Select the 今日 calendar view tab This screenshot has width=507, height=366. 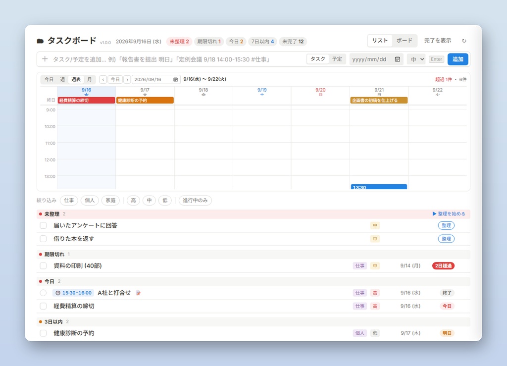tap(49, 80)
